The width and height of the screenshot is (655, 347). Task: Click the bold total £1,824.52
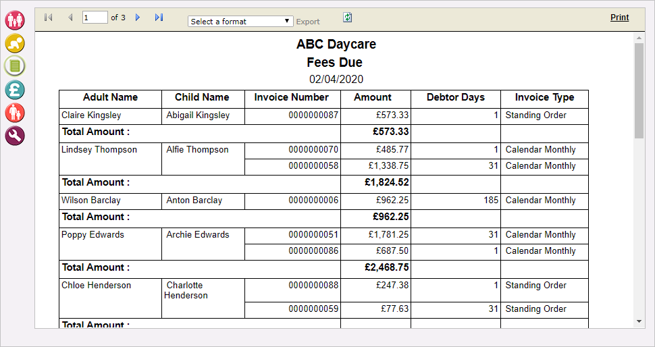[x=387, y=182]
